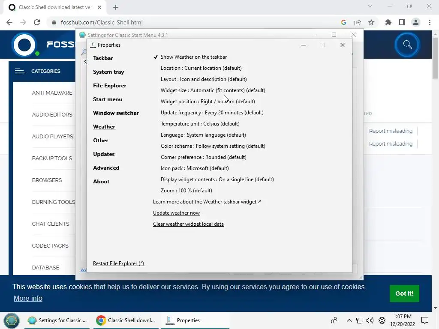Image resolution: width=439 pixels, height=329 pixels.
Task: Open the Chrome profile avatar
Action: click(416, 22)
